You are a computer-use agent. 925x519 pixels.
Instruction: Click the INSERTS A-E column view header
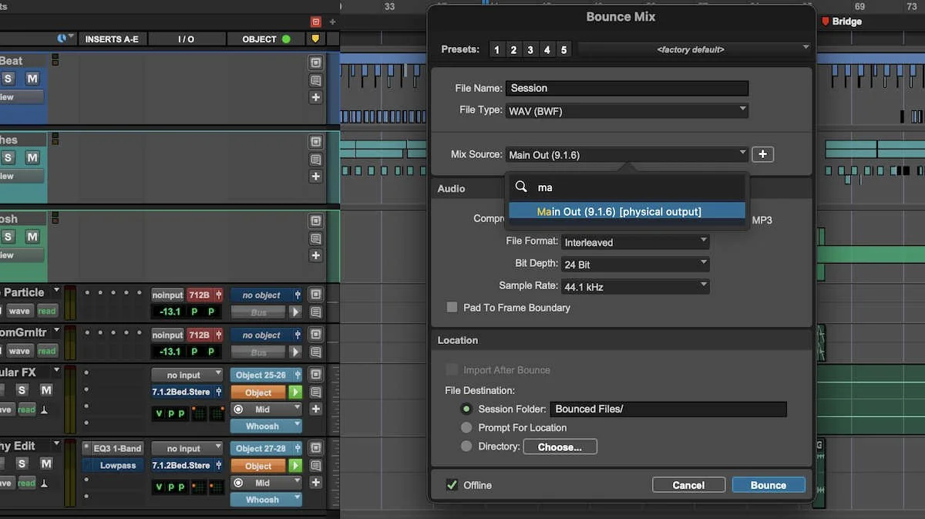(x=113, y=39)
